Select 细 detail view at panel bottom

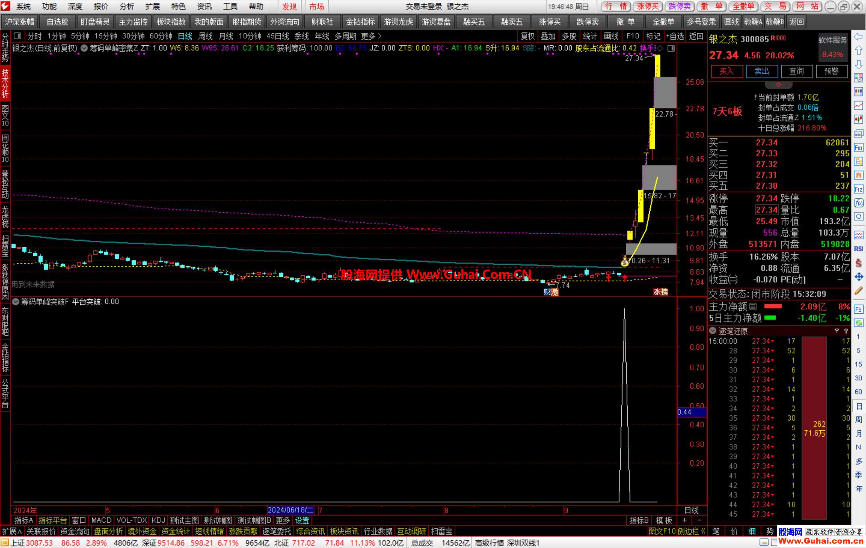(x=752, y=531)
